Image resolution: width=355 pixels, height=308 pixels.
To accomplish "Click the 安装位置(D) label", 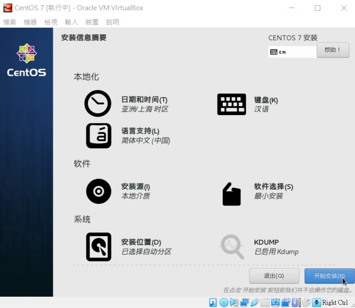I will pyautogui.click(x=141, y=242).
